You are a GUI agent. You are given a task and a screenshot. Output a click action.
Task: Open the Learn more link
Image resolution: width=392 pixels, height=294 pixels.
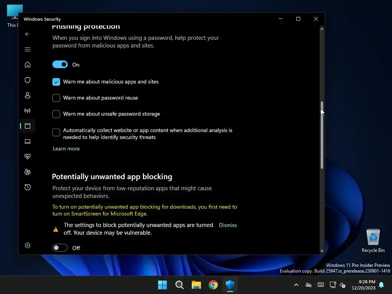pyautogui.click(x=66, y=149)
